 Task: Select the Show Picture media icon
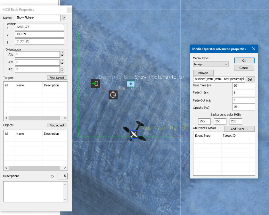[131, 84]
